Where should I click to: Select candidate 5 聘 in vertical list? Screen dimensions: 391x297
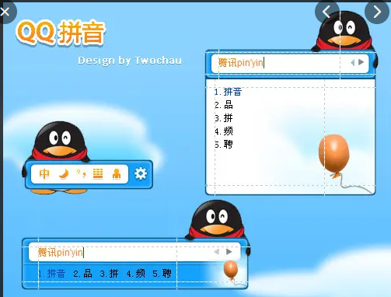[x=224, y=145]
